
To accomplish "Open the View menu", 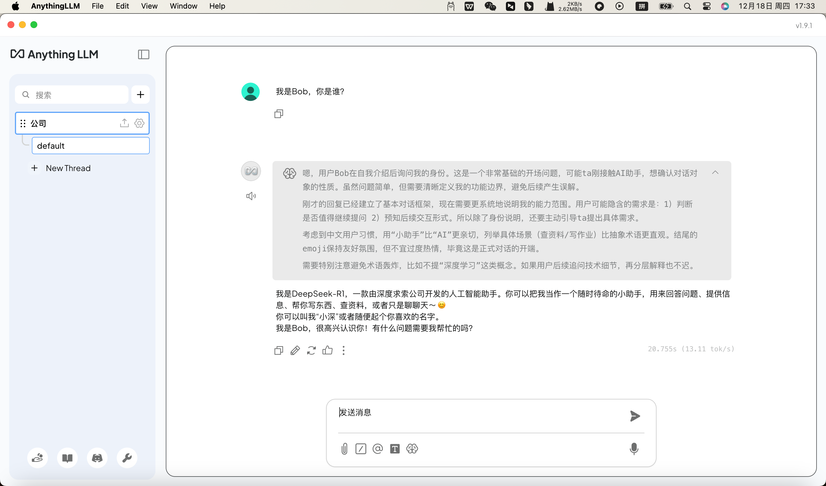I will [x=149, y=6].
